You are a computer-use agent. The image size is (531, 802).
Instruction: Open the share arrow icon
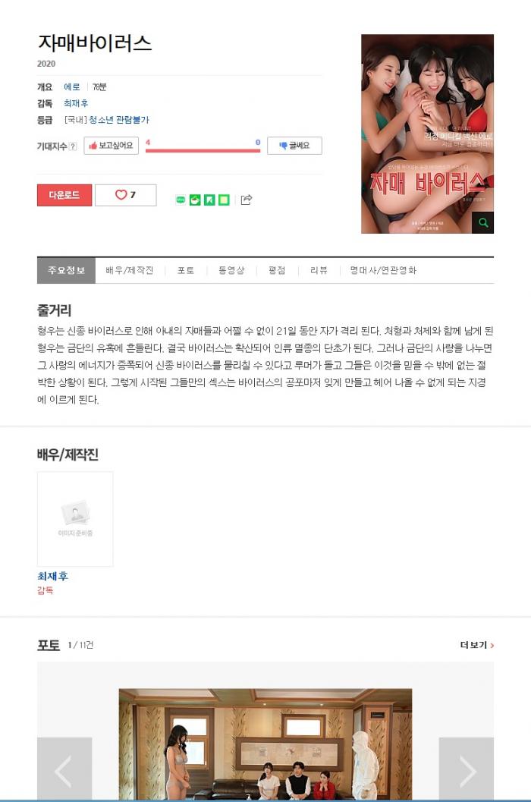246,200
